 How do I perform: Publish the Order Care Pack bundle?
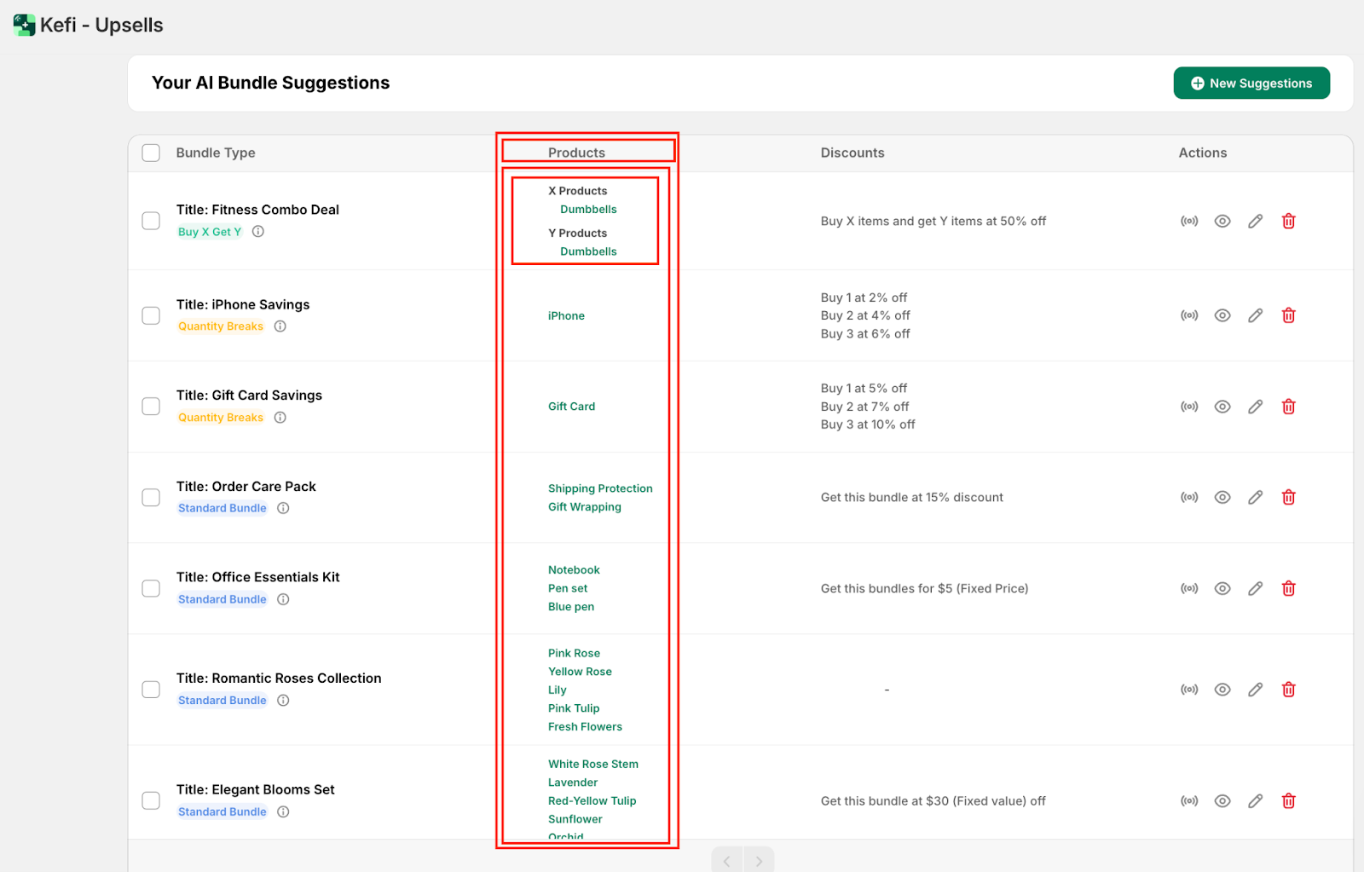[1189, 497]
